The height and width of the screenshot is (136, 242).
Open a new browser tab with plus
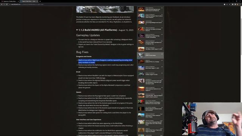pyautogui.click(x=40, y=1)
